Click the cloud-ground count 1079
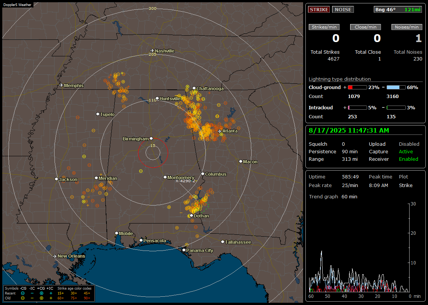 pyautogui.click(x=354, y=97)
